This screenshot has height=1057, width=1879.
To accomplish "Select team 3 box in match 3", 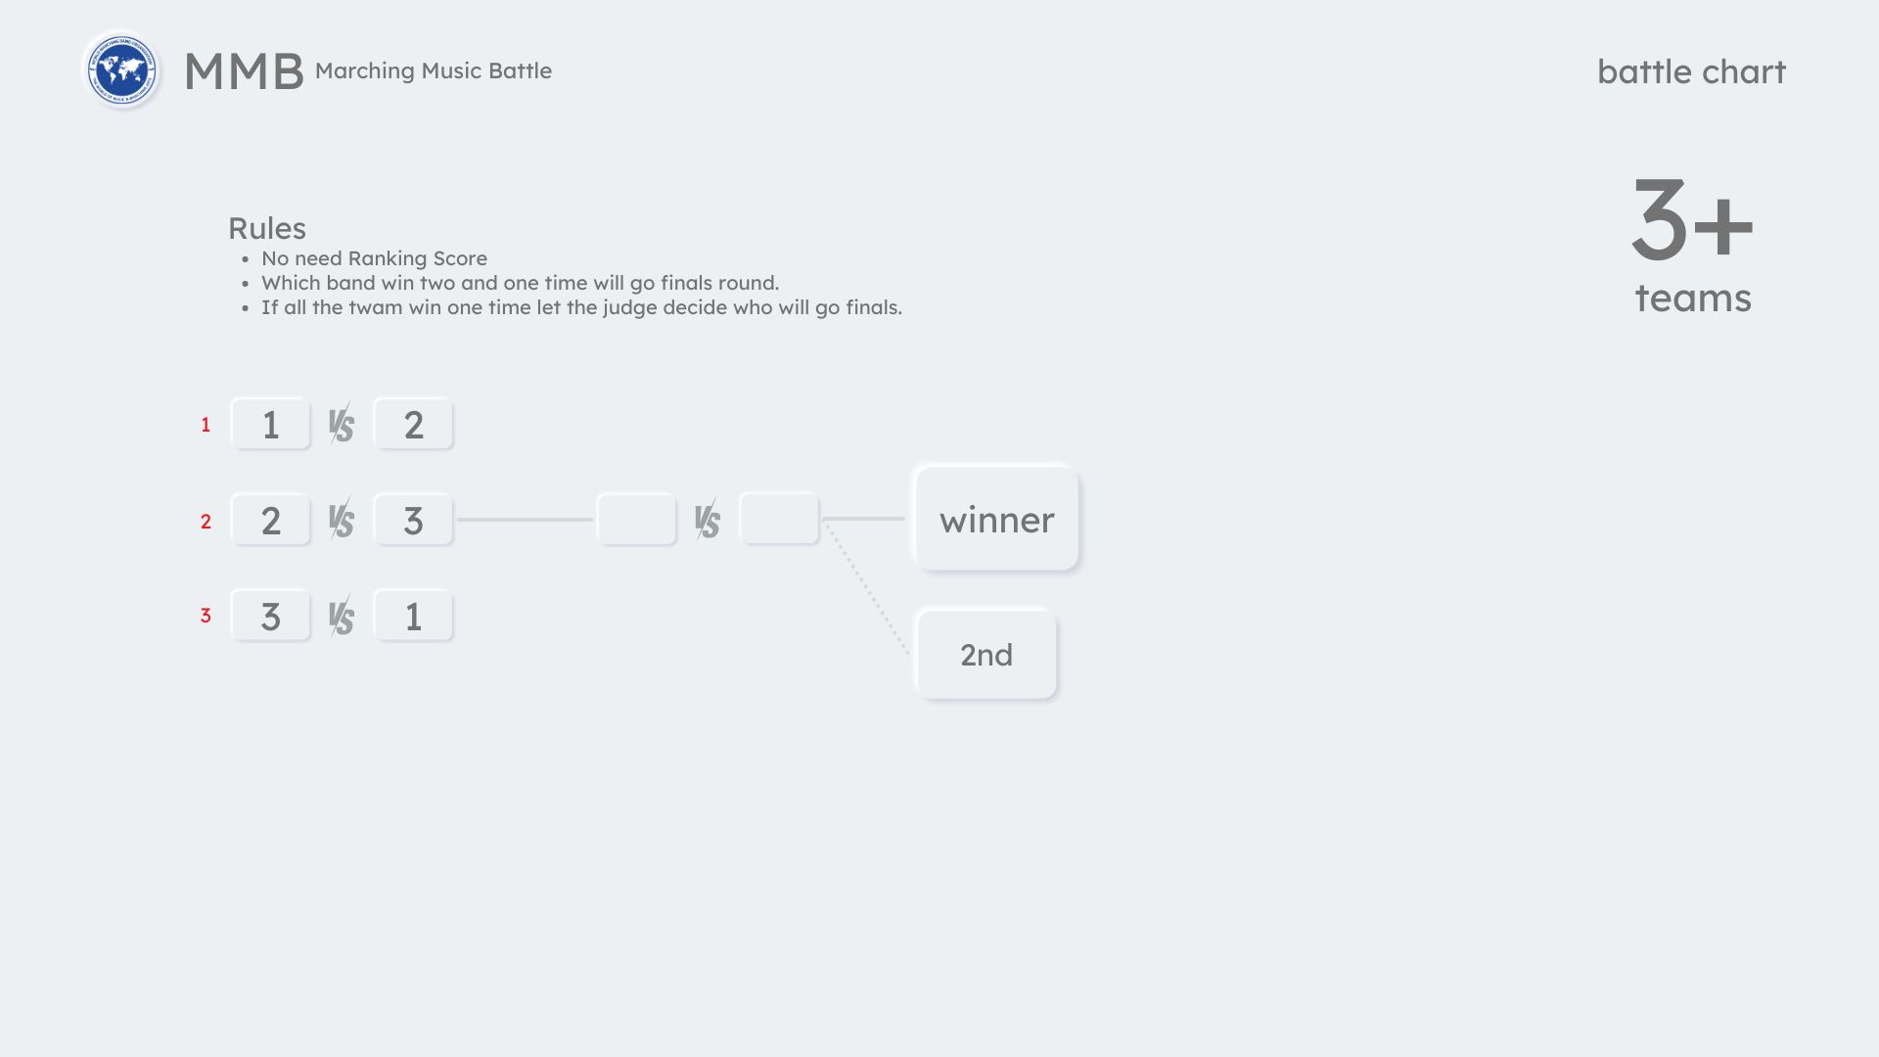I will [271, 617].
